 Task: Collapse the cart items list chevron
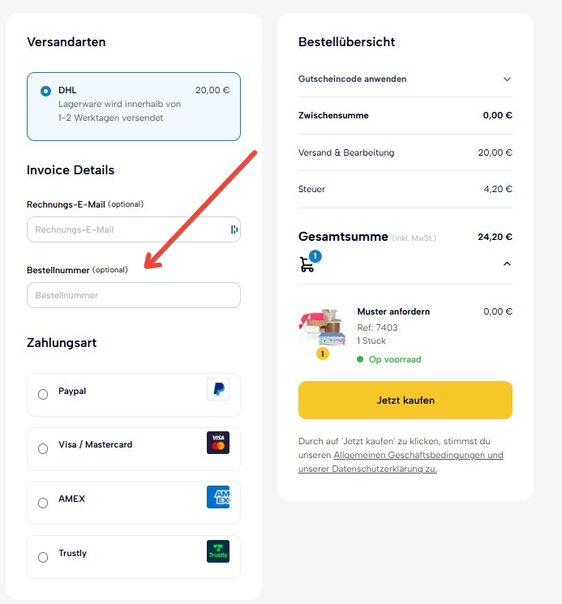point(507,263)
